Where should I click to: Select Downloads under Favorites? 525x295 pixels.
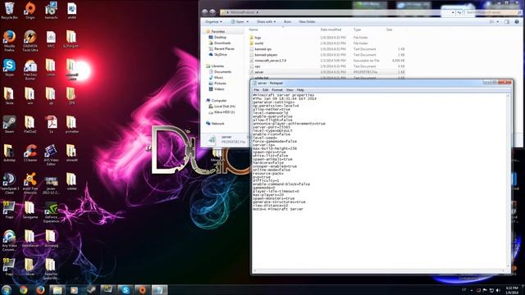(x=222, y=43)
